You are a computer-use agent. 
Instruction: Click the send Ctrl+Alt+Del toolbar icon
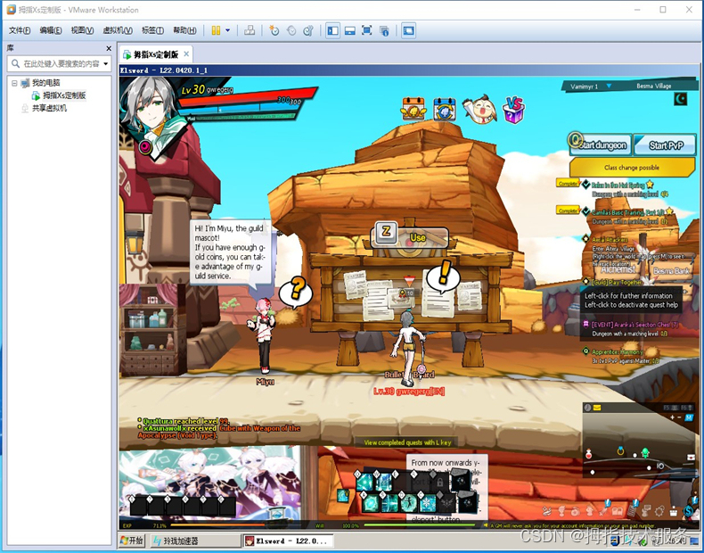pyautogui.click(x=250, y=30)
